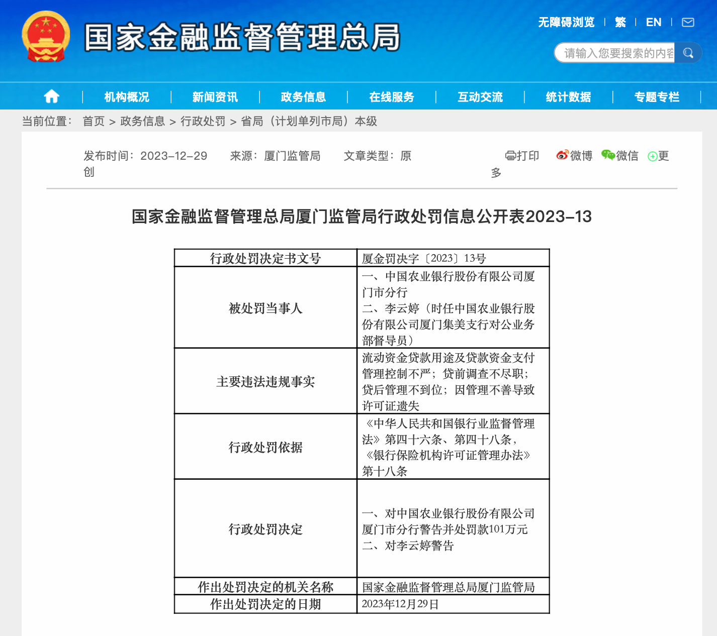Click the publish date 2023-12-29

click(174, 156)
